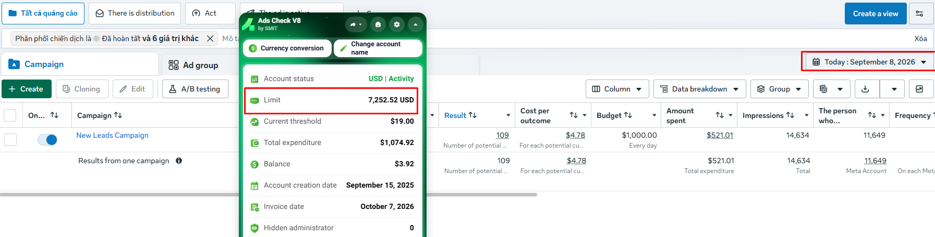Click the Account status chart icon

click(254, 79)
